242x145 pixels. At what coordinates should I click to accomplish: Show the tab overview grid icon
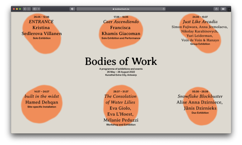pos(223,9)
